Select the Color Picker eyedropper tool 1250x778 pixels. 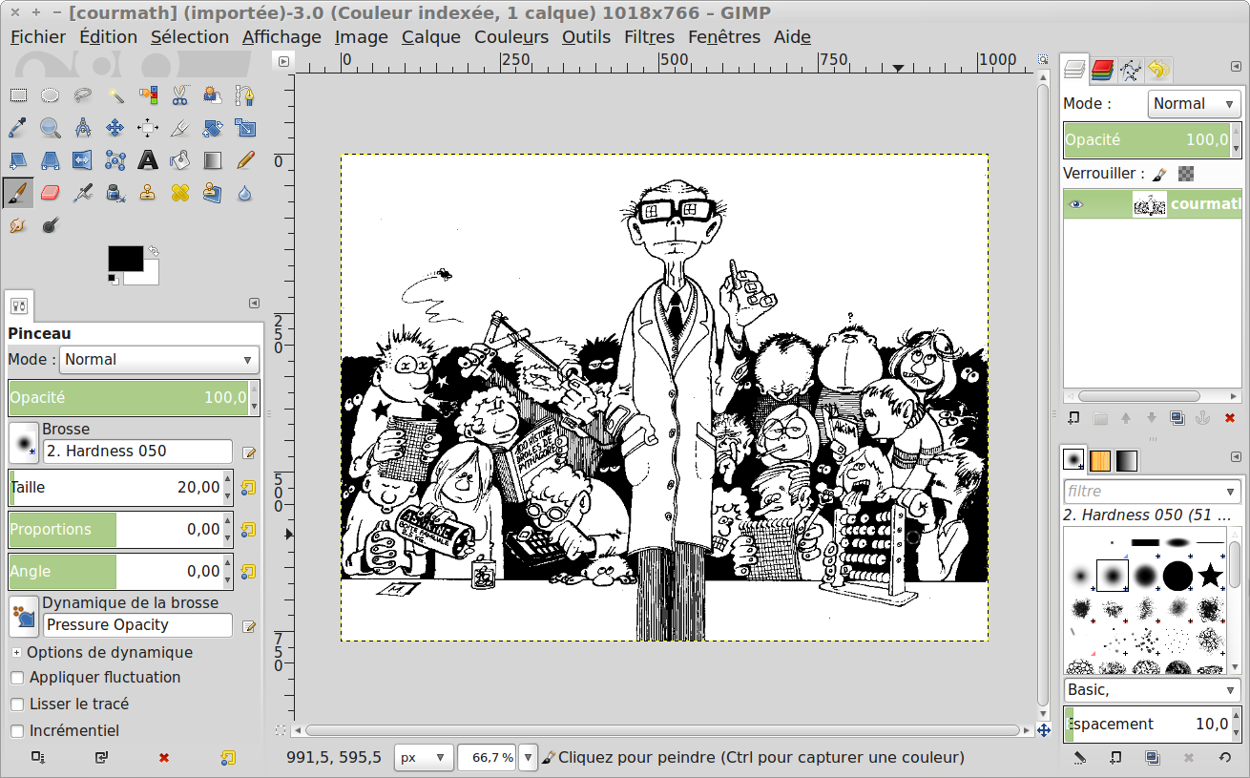tap(18, 128)
